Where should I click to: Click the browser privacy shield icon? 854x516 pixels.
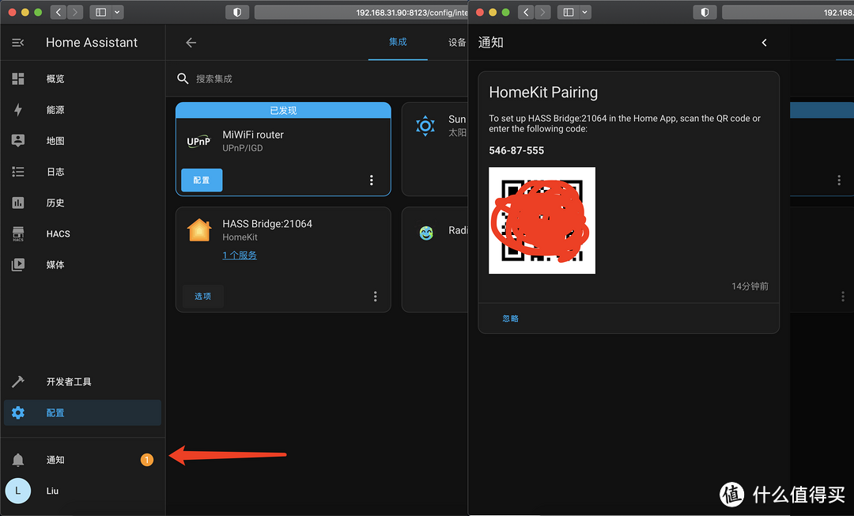tap(236, 12)
